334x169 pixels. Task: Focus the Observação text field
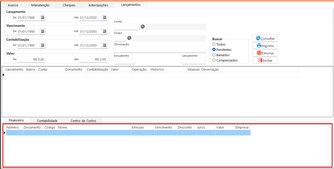(160, 50)
